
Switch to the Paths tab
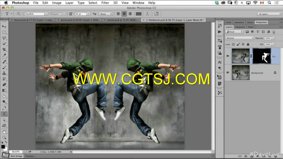coord(251,27)
